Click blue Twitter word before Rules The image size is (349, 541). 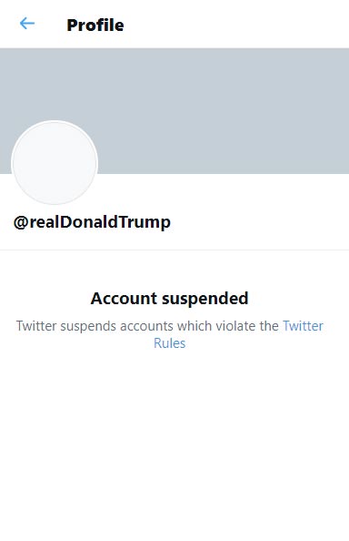click(x=303, y=326)
